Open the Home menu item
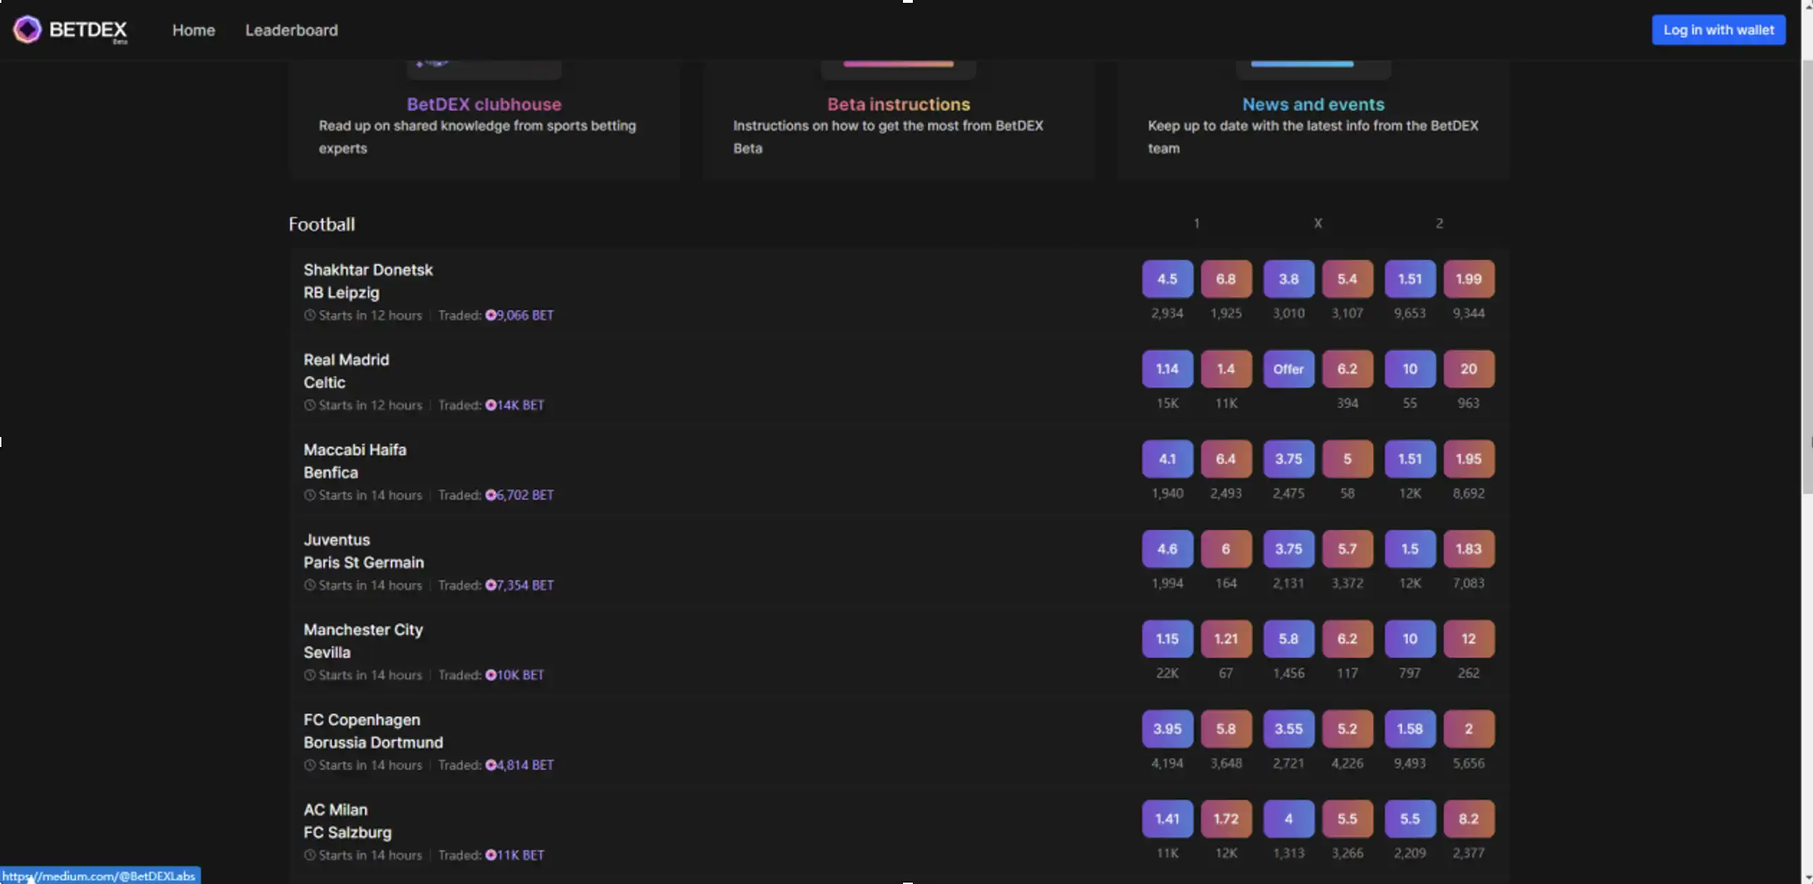Image resolution: width=1813 pixels, height=884 pixels. pos(193,30)
